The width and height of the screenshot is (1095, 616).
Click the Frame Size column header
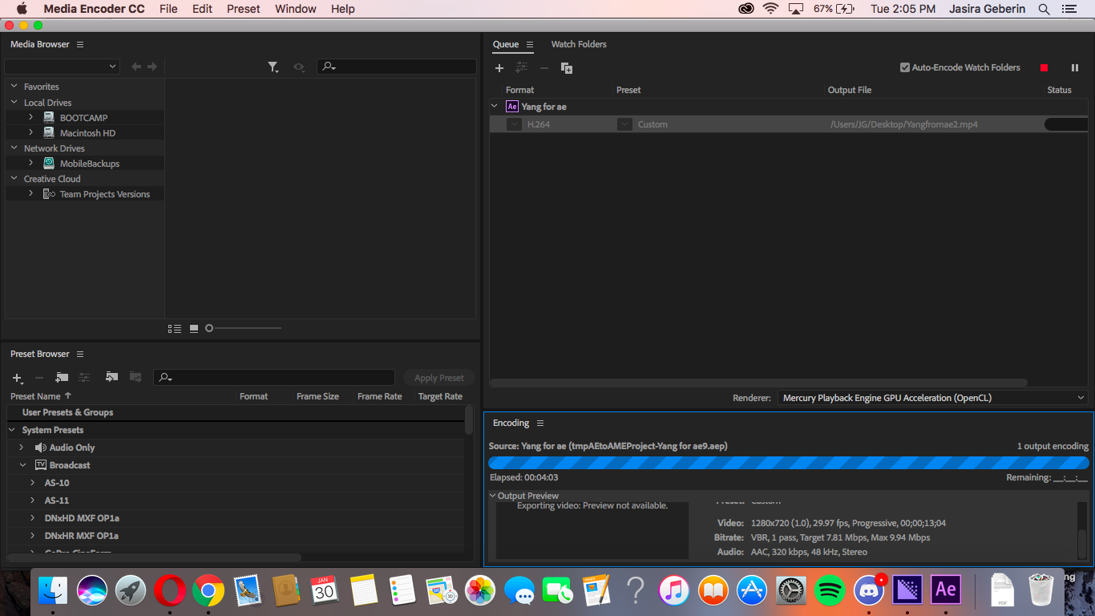317,396
